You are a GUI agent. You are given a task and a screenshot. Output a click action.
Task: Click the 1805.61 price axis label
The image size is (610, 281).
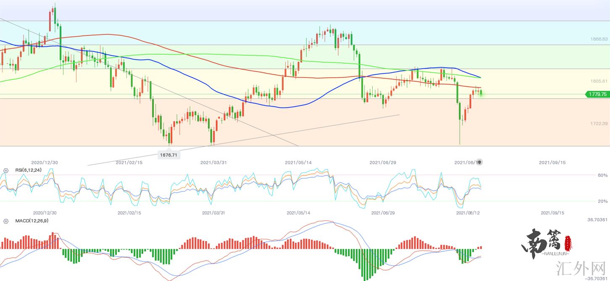[599, 81]
